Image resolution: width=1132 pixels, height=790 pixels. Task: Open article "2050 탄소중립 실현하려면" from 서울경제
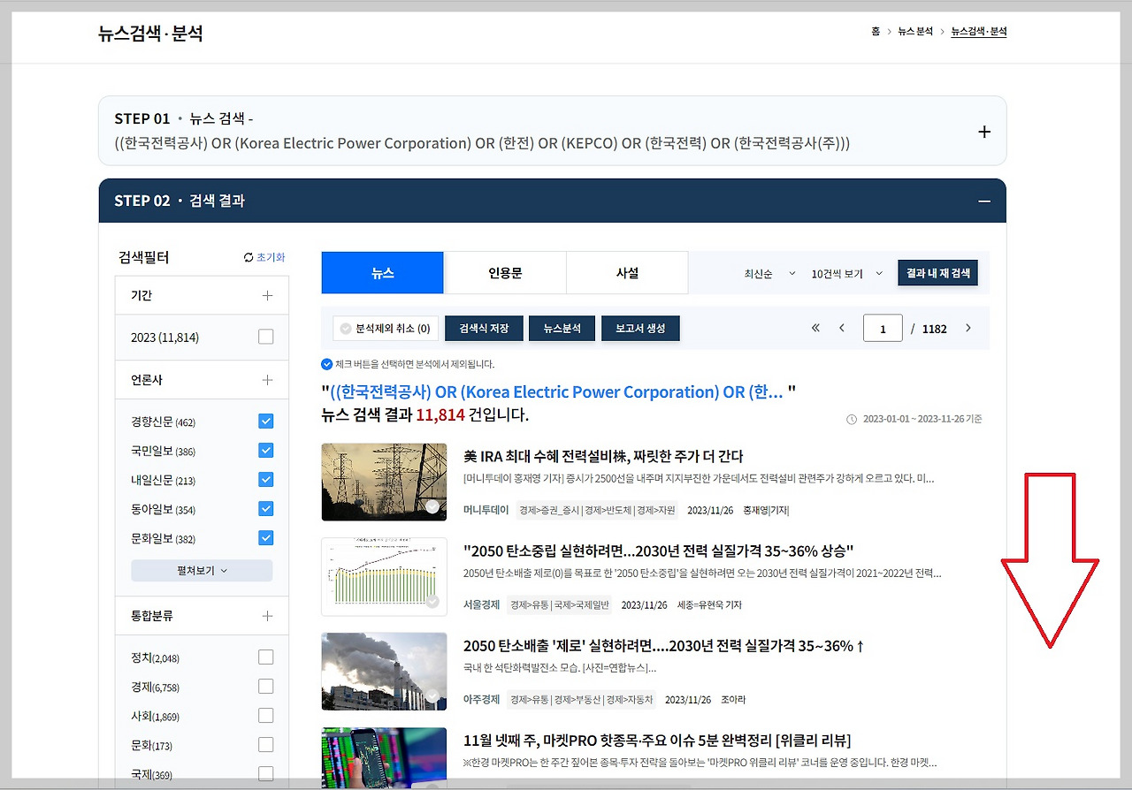[x=658, y=551]
